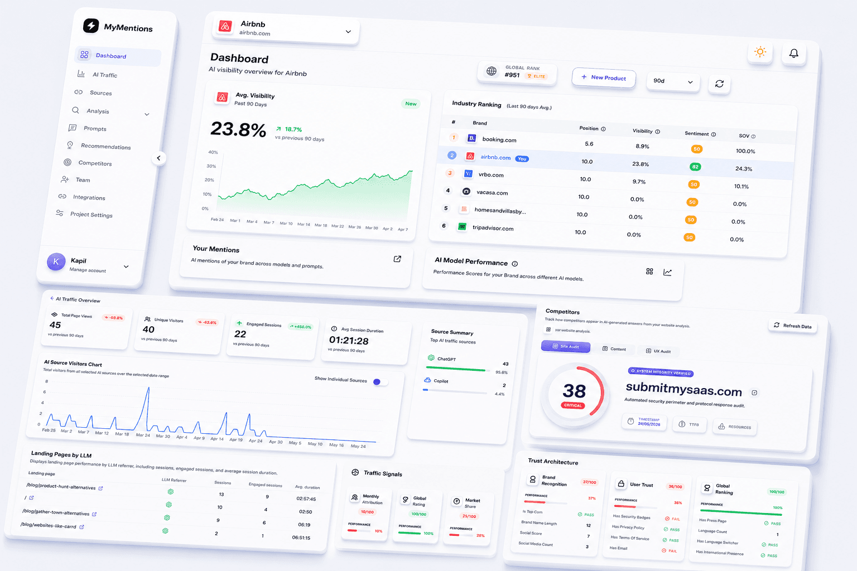Click the ChatGPT source icon
The image size is (857, 571).
pos(431,358)
